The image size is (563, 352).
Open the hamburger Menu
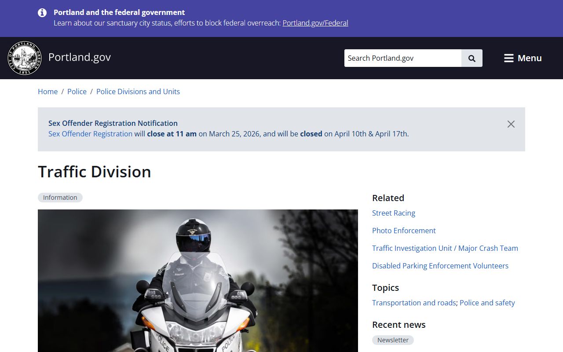click(x=523, y=58)
